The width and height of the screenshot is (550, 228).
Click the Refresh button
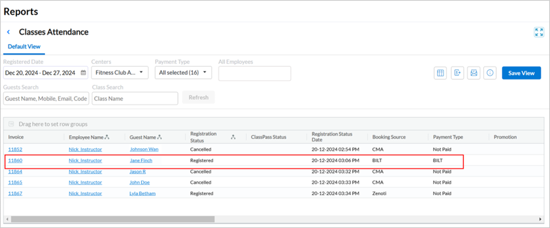pos(198,98)
